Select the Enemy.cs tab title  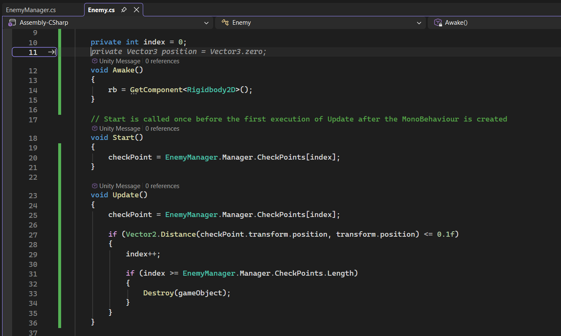click(x=101, y=10)
